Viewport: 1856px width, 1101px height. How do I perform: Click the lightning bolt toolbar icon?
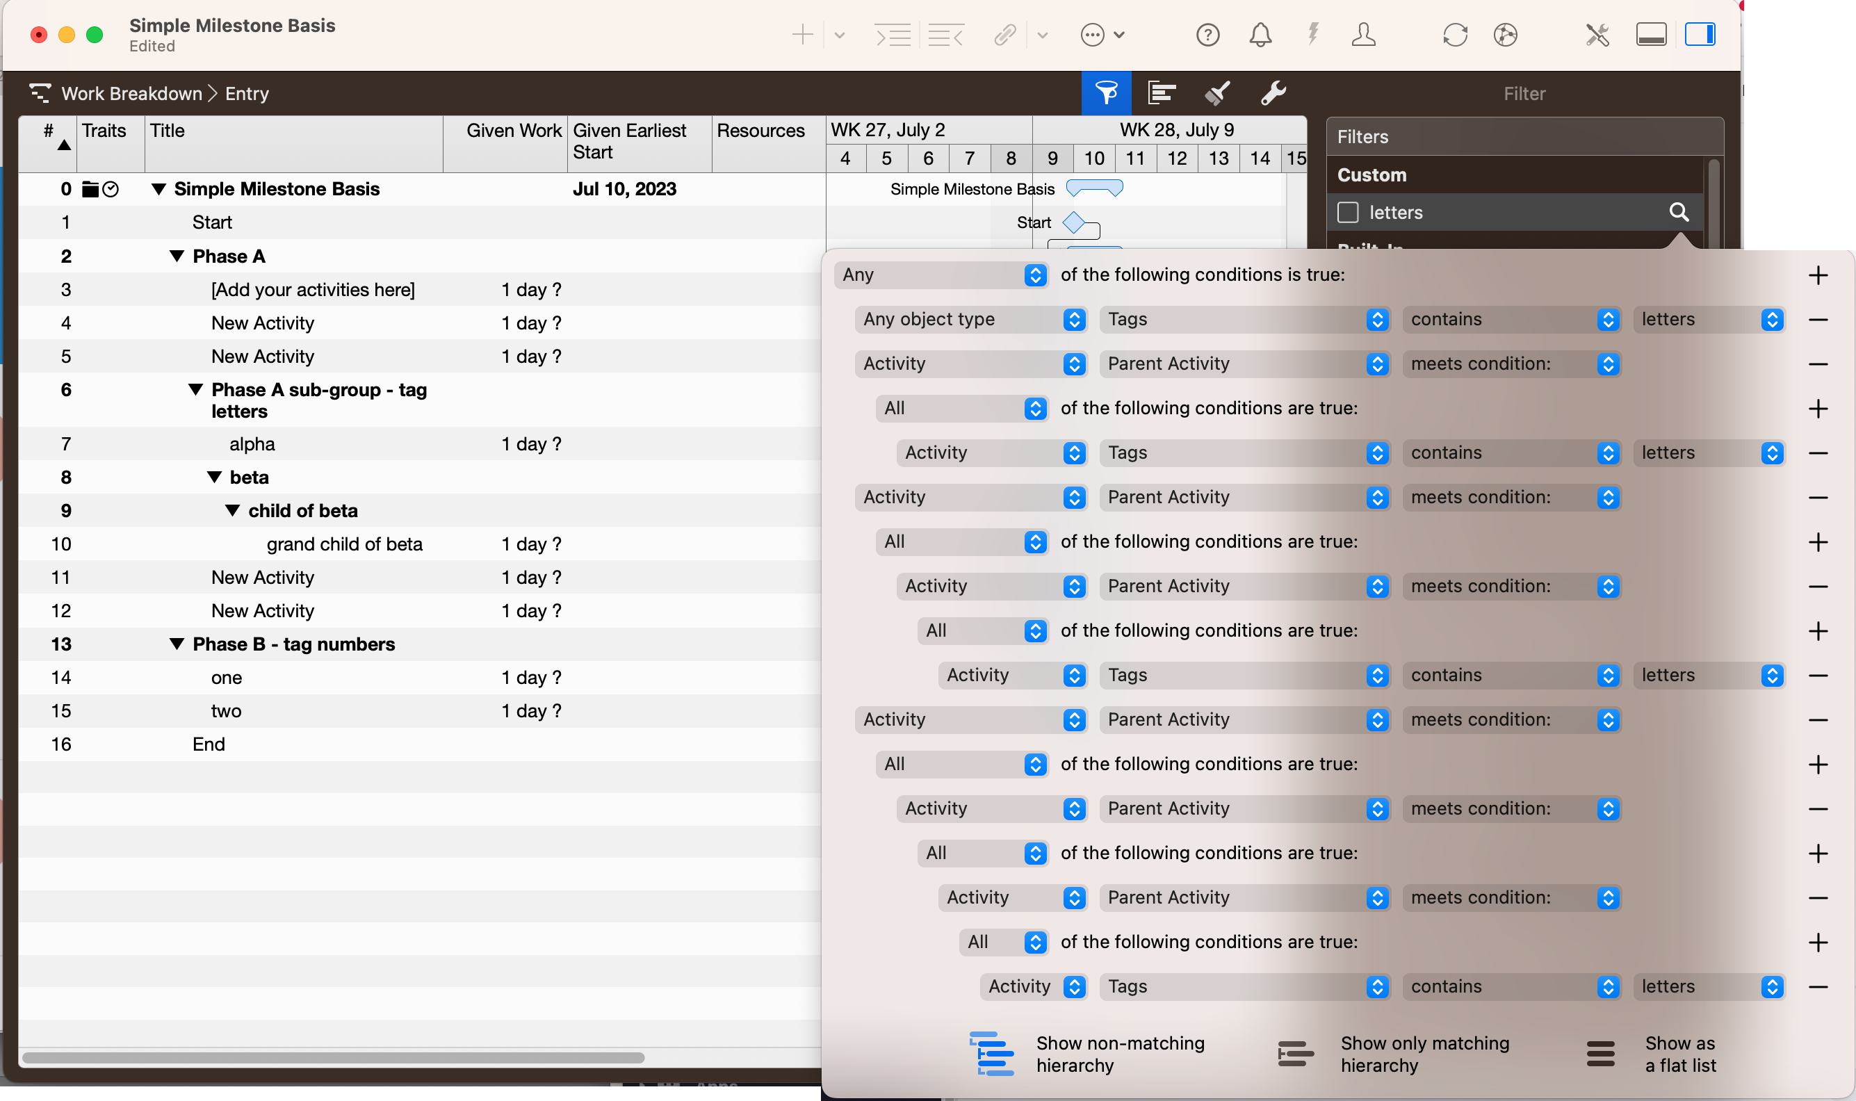click(x=1313, y=34)
